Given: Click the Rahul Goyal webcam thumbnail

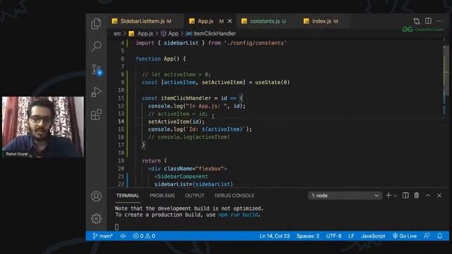Looking at the screenshot, I should tap(42, 127).
